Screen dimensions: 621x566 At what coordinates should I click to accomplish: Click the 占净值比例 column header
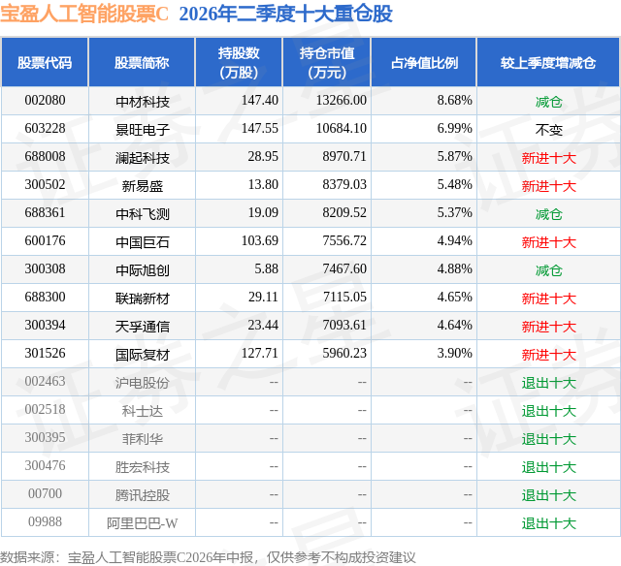tap(424, 62)
